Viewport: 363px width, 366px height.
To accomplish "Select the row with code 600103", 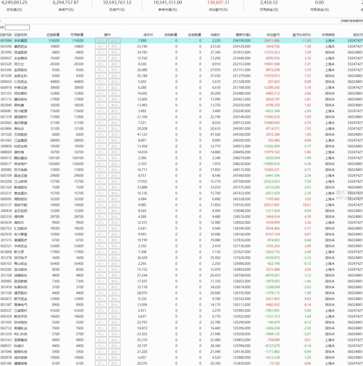I will click(181, 263).
